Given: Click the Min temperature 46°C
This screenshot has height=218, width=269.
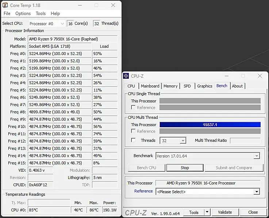Looking at the screenshot, I should click(x=78, y=210).
